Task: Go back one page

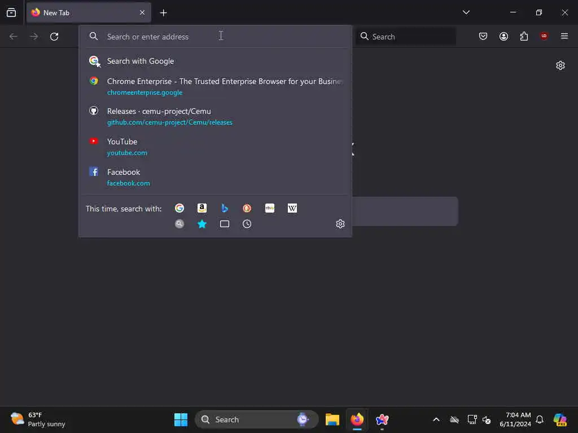Action: (x=14, y=37)
